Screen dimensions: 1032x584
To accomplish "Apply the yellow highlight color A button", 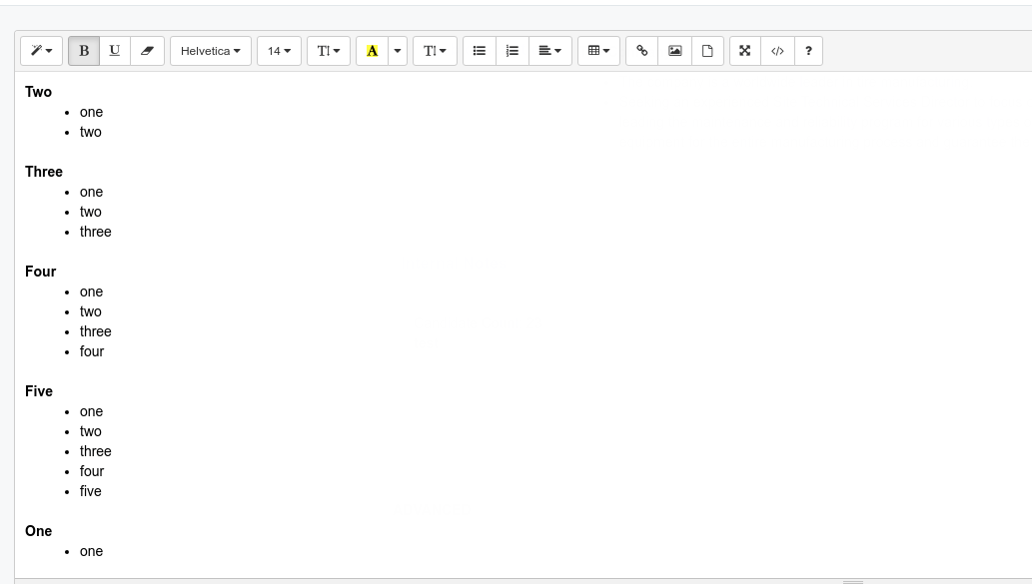I will click(372, 51).
